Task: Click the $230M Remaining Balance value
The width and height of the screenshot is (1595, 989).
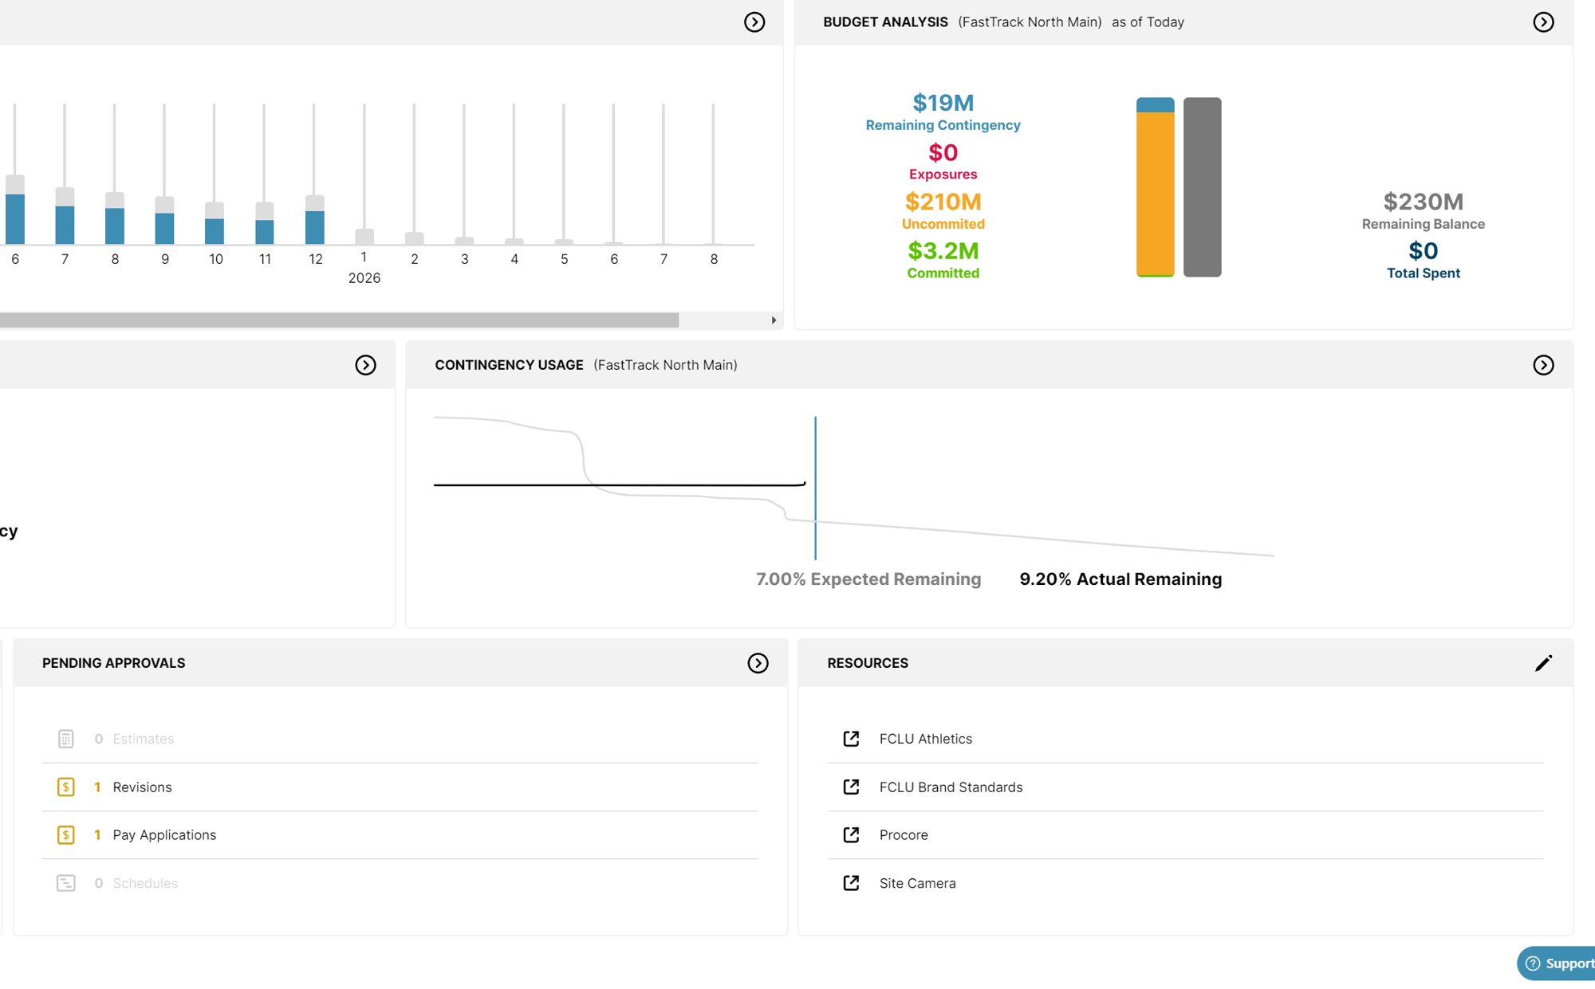Action: pos(1424,202)
